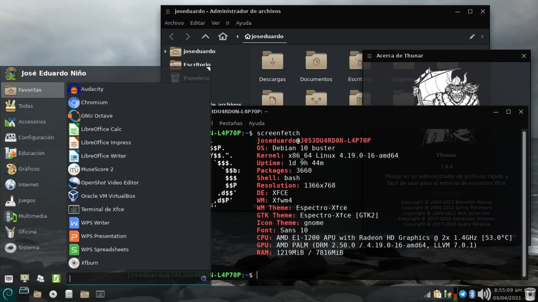
Task: Open the file manager window menu button
Action: coord(168,11)
